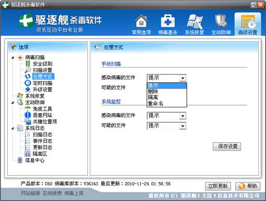Open the 常用选项 home icon
The height and width of the screenshot is (201, 266).
[x=141, y=21]
